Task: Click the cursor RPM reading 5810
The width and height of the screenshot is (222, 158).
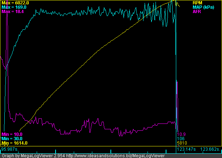Action: tap(182, 143)
